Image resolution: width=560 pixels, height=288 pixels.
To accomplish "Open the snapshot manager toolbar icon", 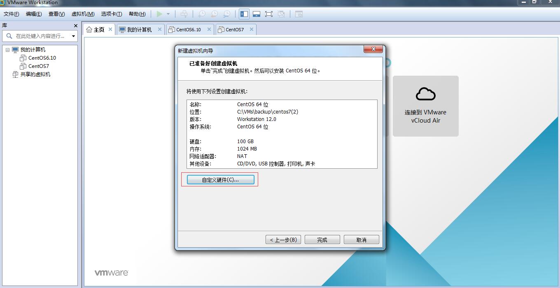I will [x=226, y=14].
